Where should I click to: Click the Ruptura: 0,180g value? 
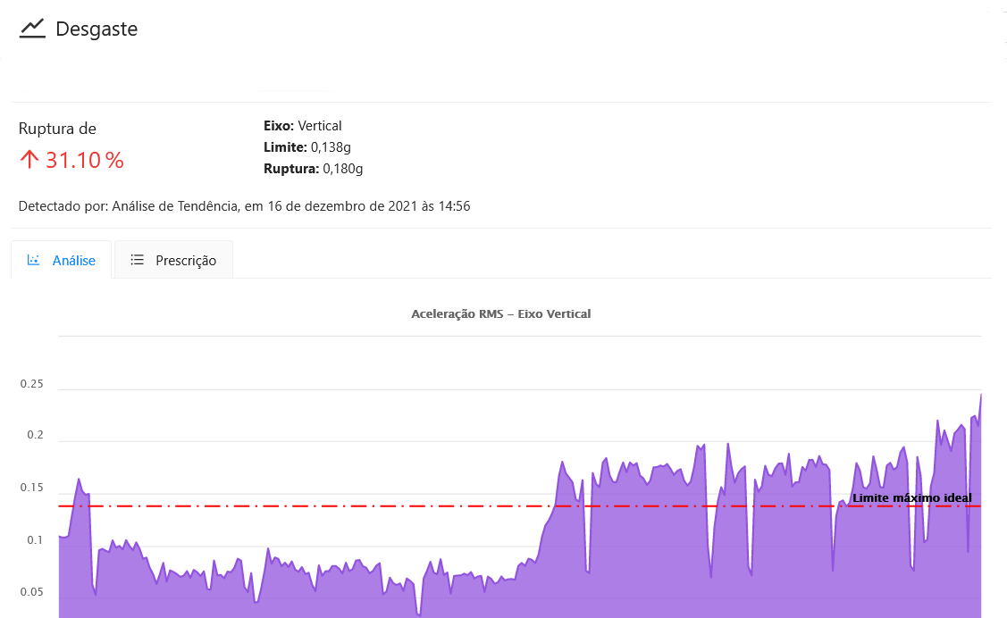[x=314, y=169]
